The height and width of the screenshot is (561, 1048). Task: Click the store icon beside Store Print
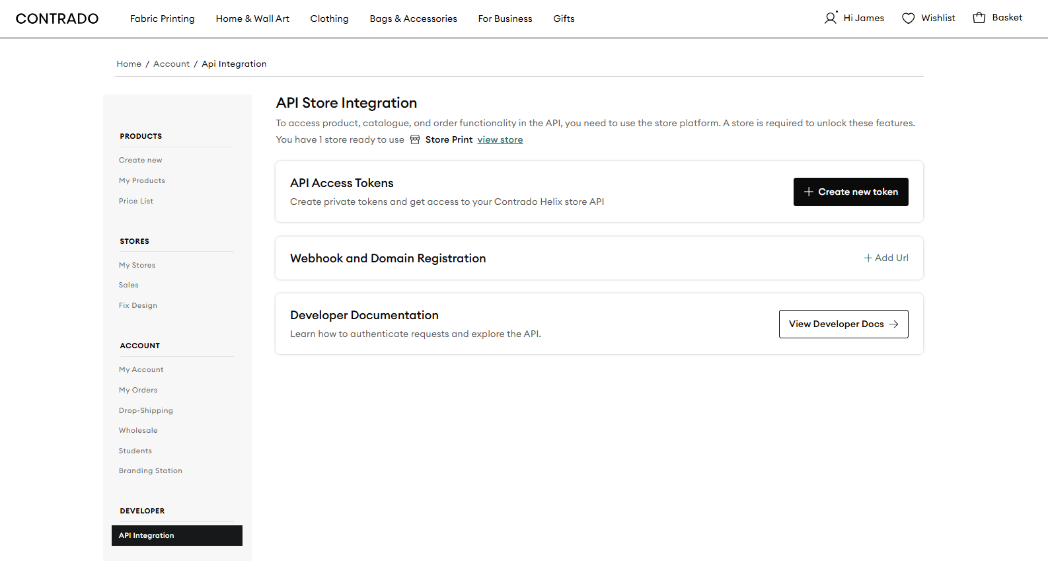415,139
